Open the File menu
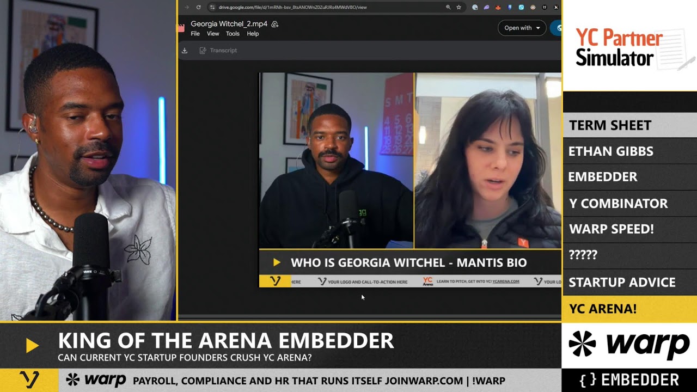 point(195,34)
